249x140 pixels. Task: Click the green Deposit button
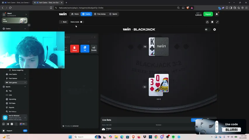pos(208,14)
